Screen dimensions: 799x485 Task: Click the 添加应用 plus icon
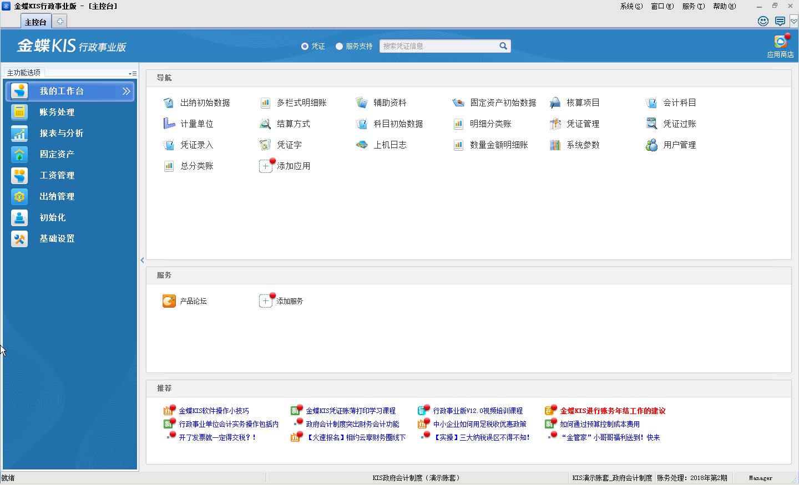point(266,166)
